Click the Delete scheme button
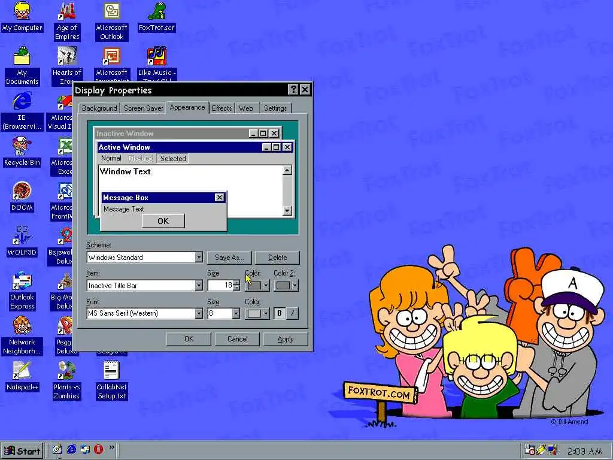Image resolution: width=613 pixels, height=460 pixels. click(277, 258)
